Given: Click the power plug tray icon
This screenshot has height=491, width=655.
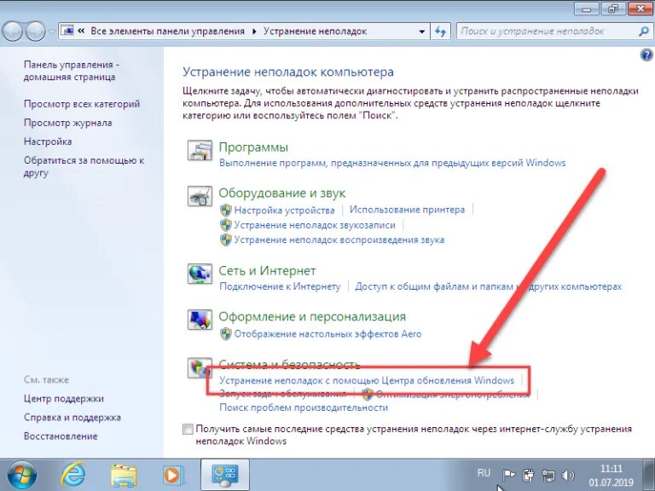Looking at the screenshot, I should pyautogui.click(x=528, y=475).
